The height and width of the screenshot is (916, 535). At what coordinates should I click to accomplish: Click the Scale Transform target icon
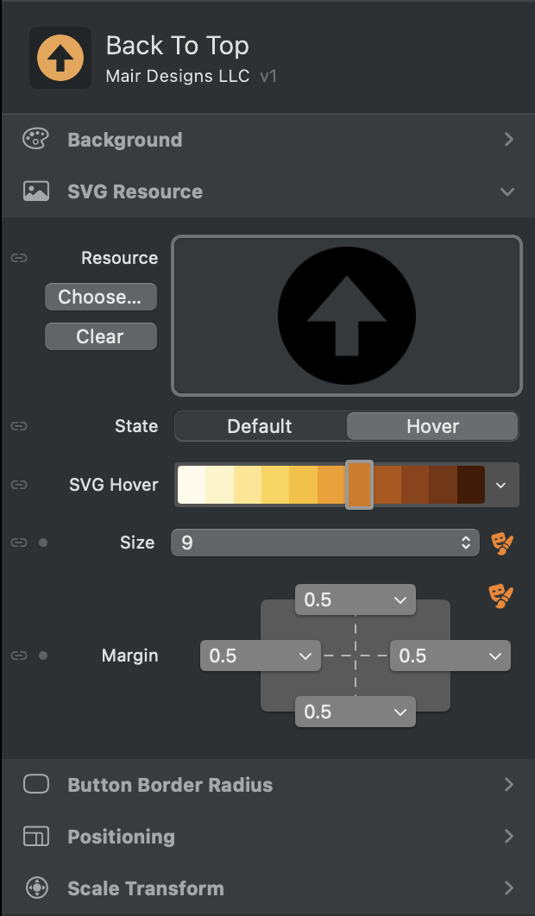(36, 888)
